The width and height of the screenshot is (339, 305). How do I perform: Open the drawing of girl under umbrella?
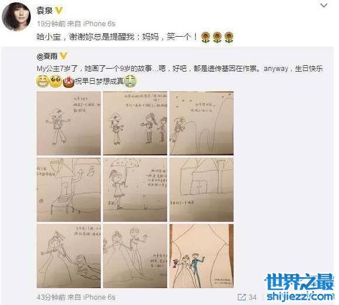(135, 190)
